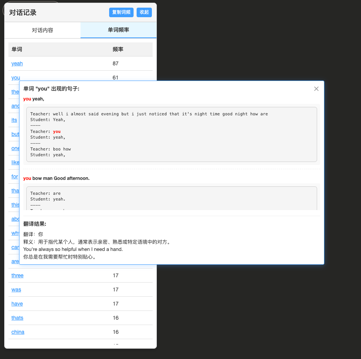Viewport: 361px width, 359px height.
Task: Click the "china" word link
Action: (x=18, y=332)
